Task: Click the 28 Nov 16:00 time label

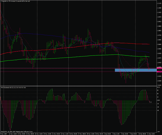Action: pos(91,134)
